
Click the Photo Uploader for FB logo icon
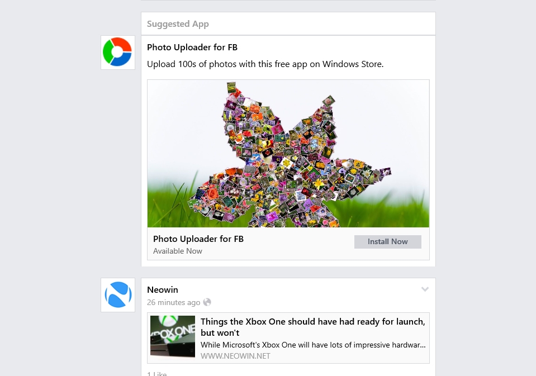[118, 53]
